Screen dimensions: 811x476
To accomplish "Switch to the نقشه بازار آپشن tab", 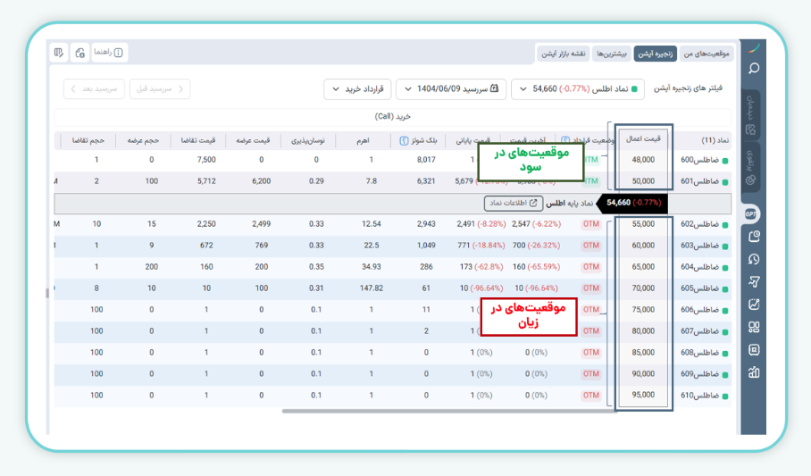I will pos(564,54).
